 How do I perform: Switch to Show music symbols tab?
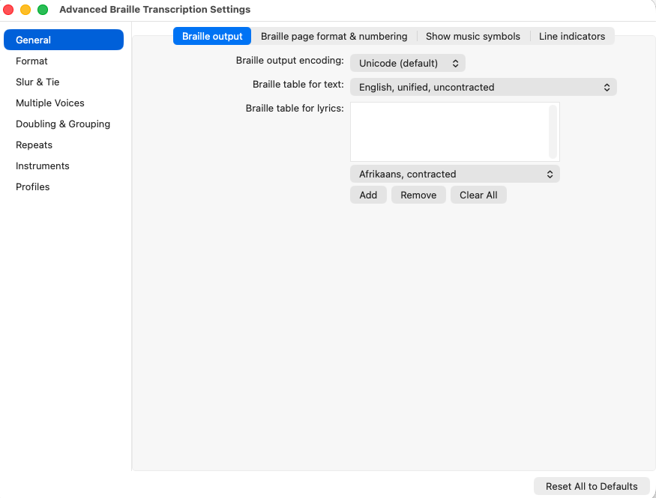472,36
